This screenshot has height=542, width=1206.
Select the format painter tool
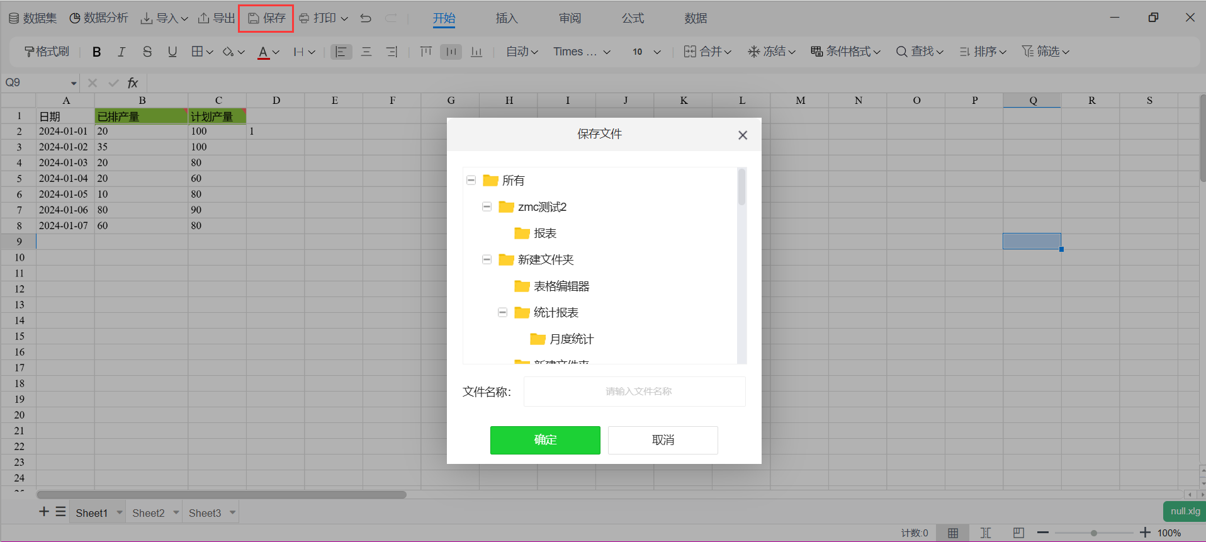coord(47,52)
